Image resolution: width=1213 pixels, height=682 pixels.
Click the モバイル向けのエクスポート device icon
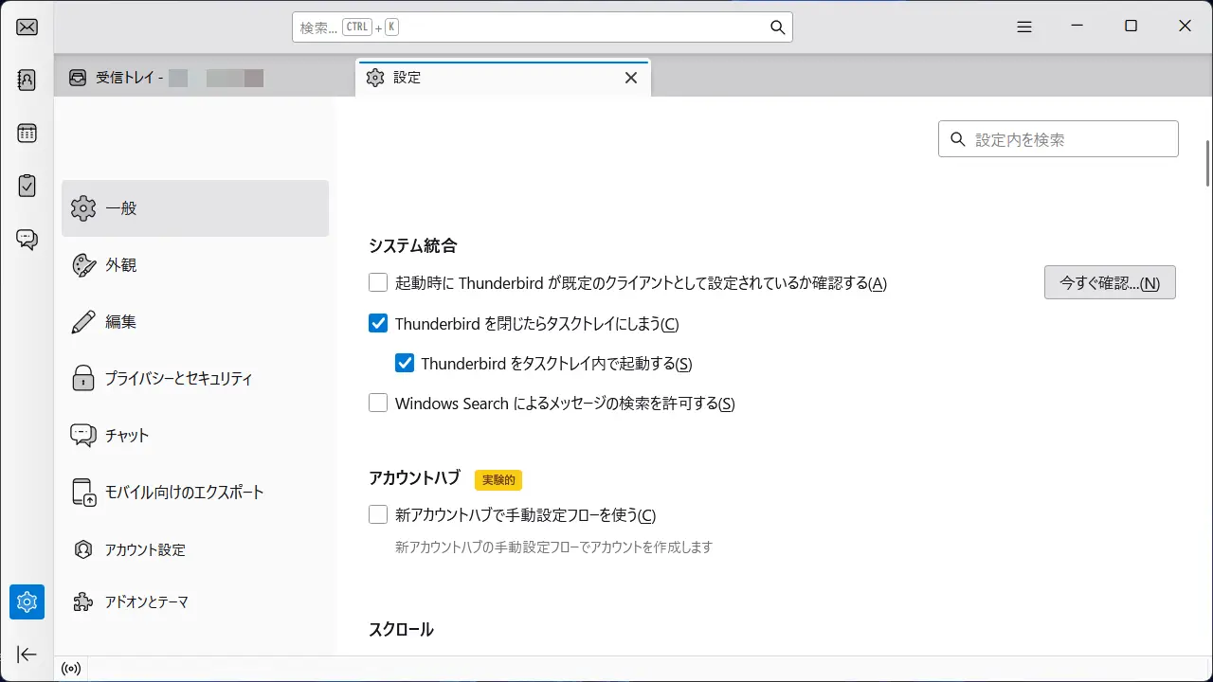(83, 493)
